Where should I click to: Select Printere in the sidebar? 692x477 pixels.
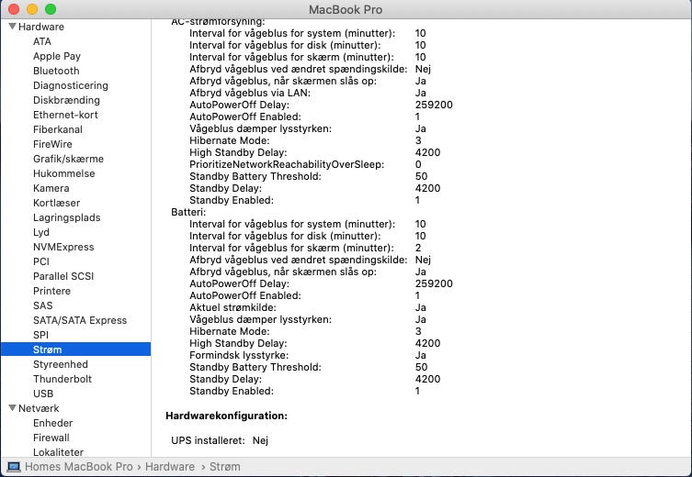point(51,291)
